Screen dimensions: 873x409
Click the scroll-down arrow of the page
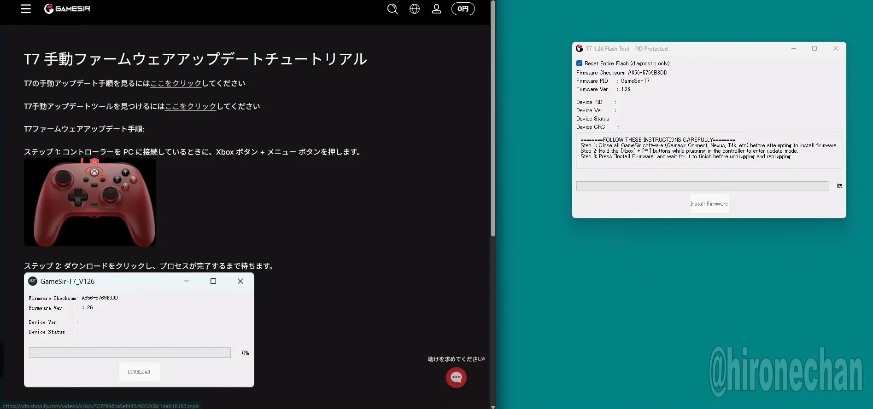pyautogui.click(x=493, y=406)
